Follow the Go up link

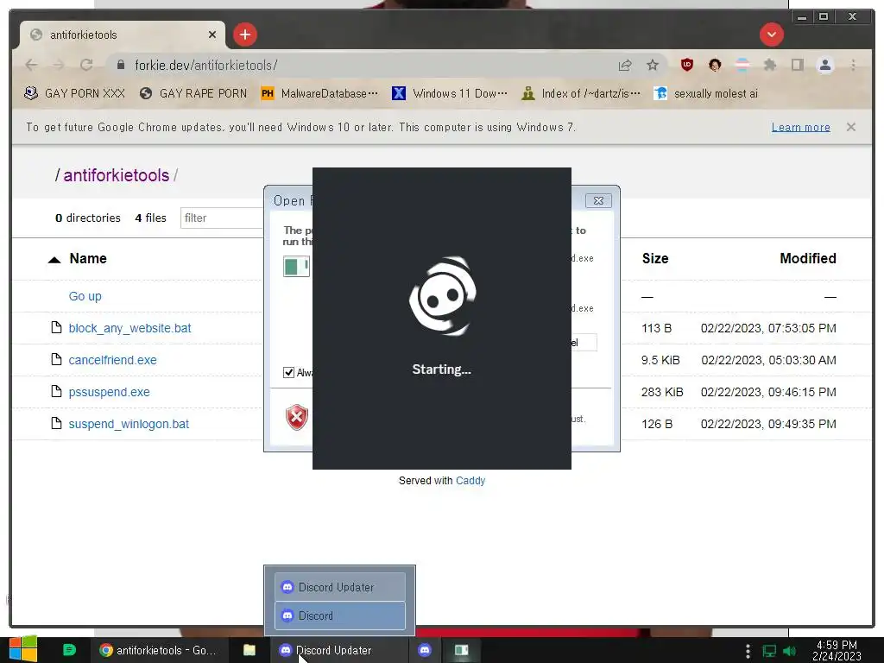(x=85, y=296)
